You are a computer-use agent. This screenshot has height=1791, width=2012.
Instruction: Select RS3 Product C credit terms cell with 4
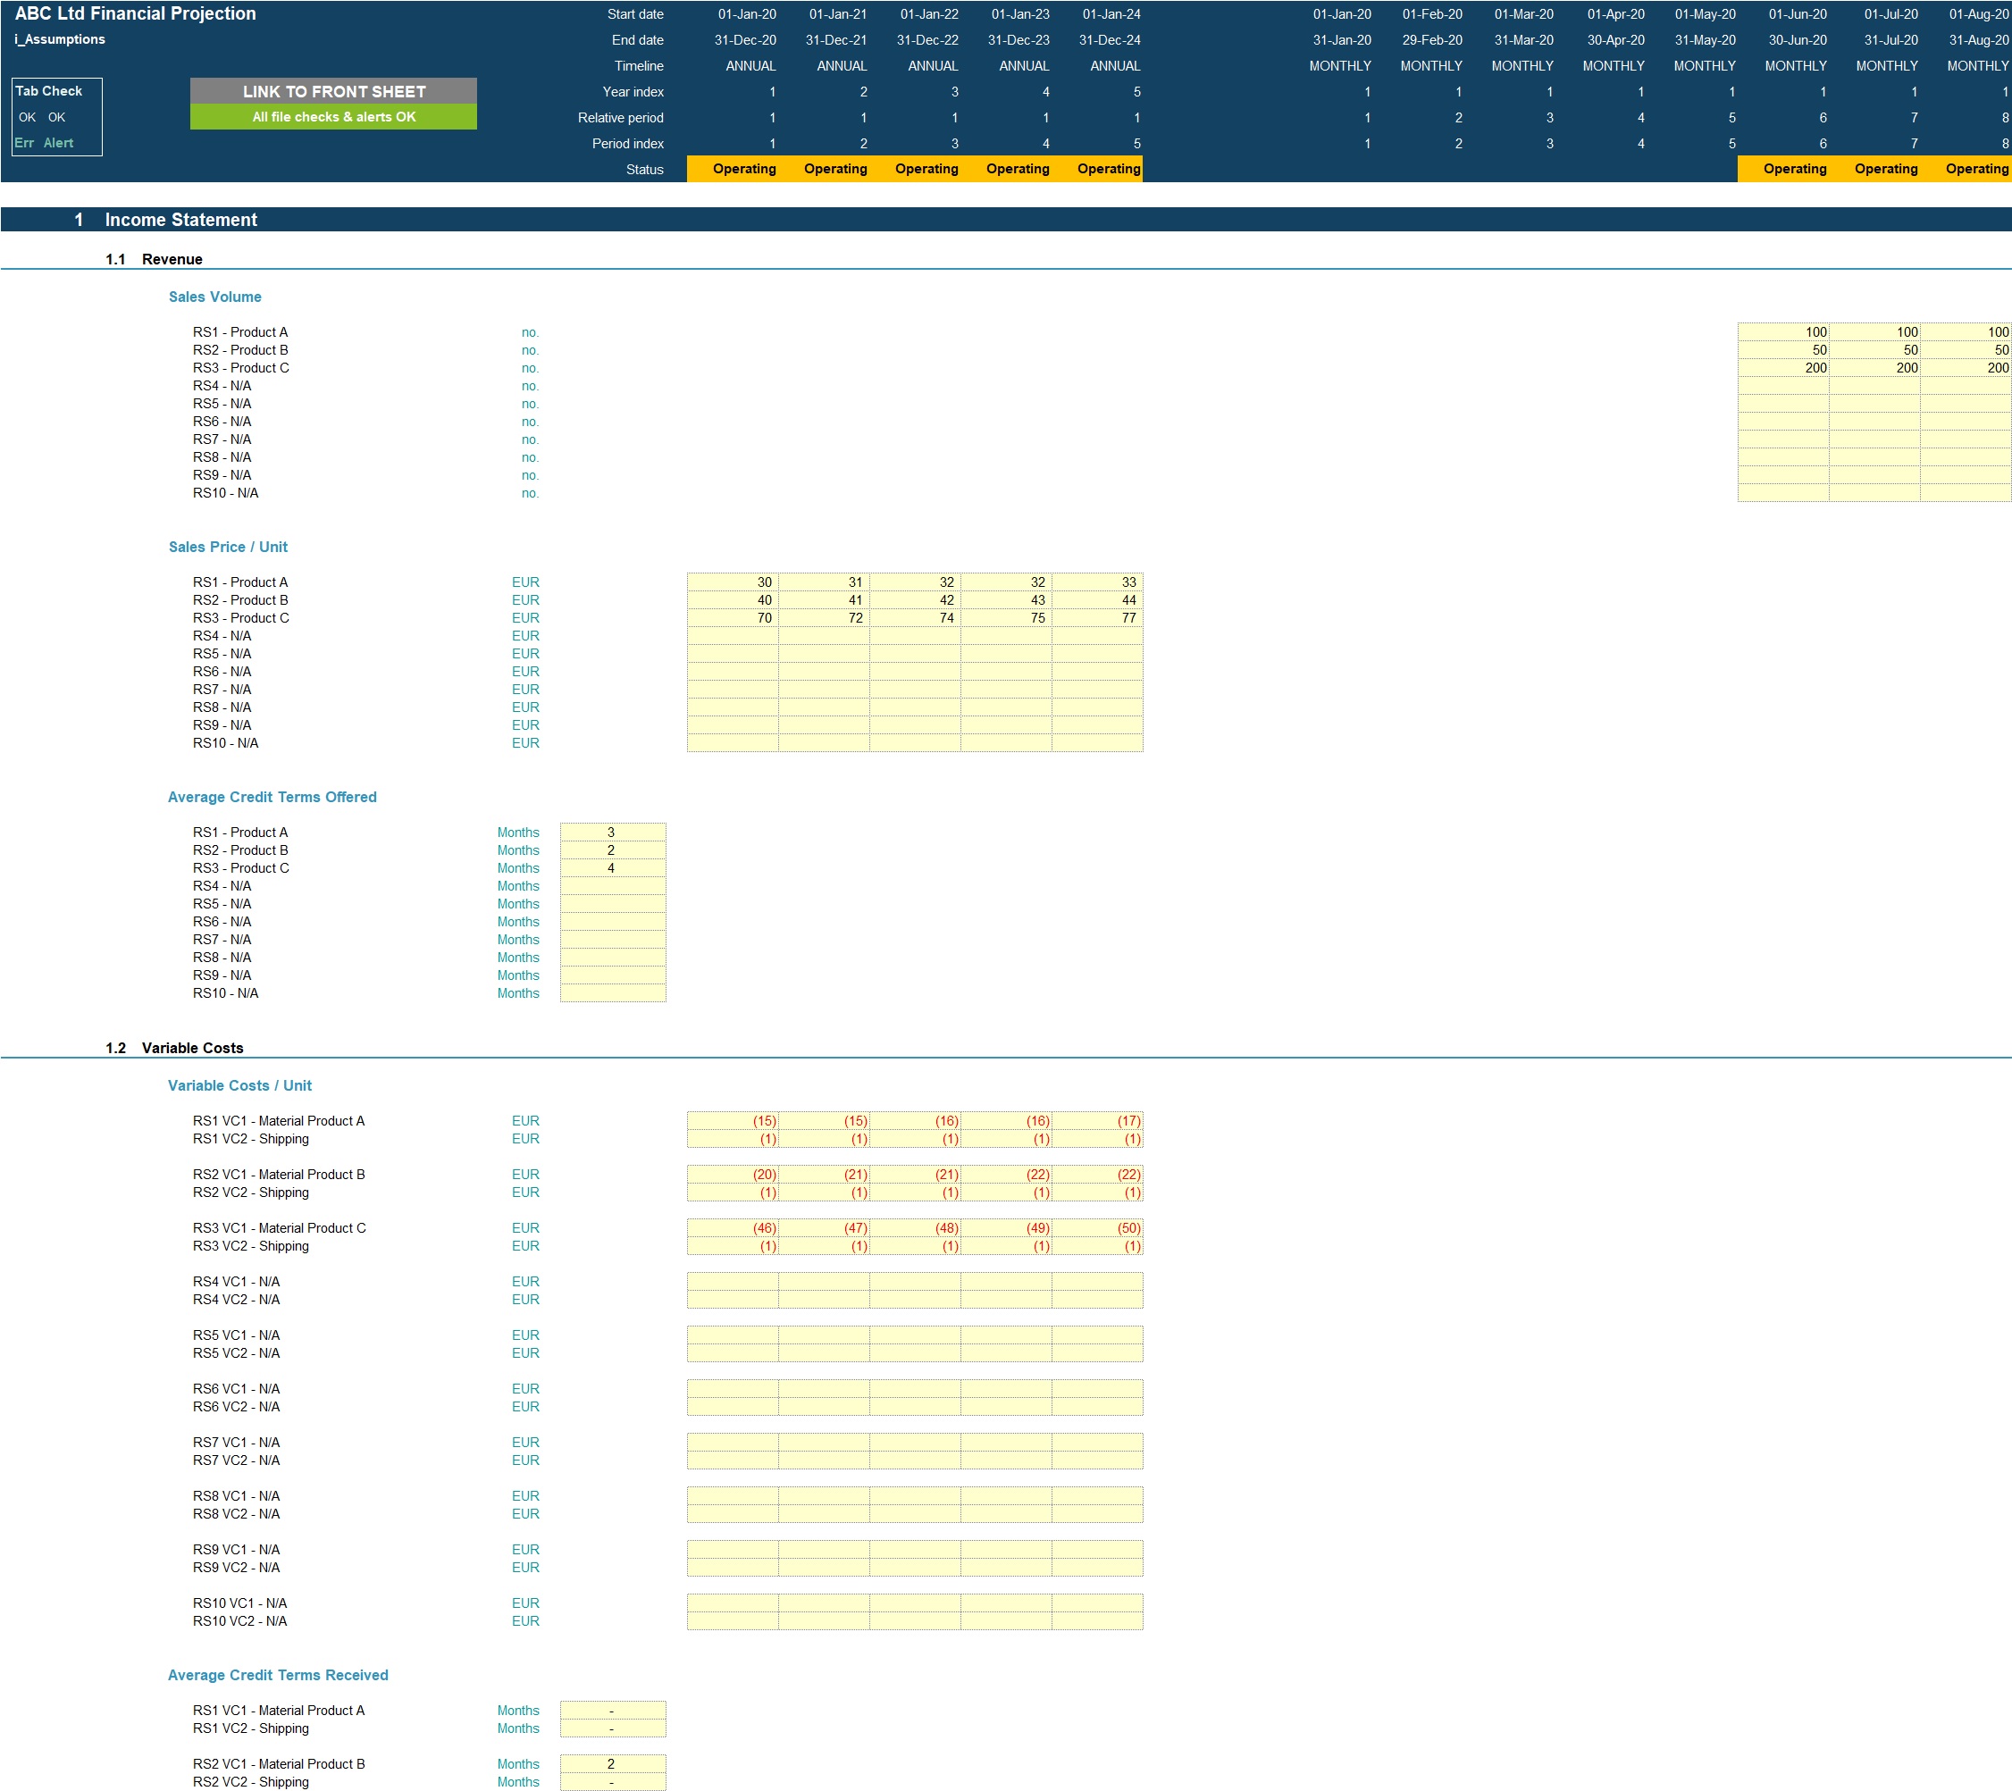click(612, 868)
